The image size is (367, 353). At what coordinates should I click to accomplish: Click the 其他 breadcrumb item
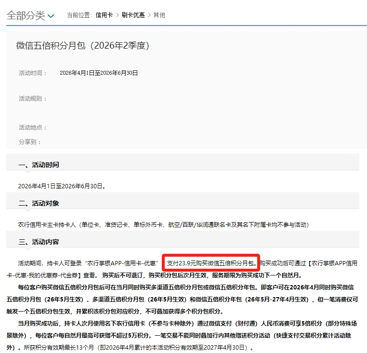pyautogui.click(x=159, y=15)
